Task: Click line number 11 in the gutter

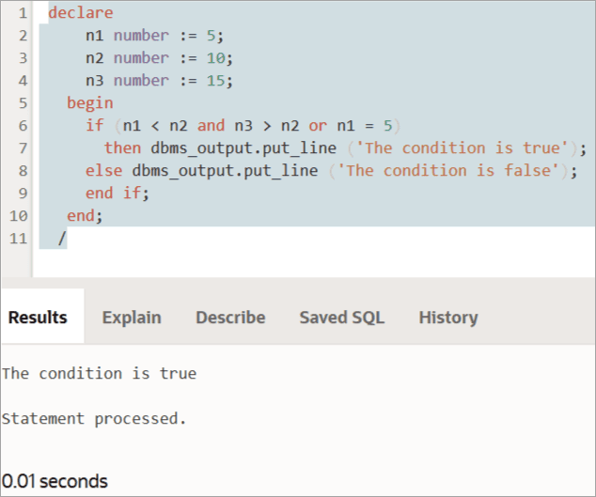Action: 18,239
